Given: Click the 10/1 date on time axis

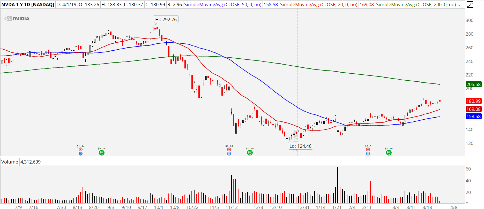Looking at the screenshot, I should pyautogui.click(x=159, y=207).
